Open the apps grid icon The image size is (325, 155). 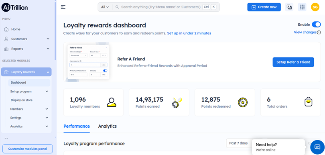[302, 7]
